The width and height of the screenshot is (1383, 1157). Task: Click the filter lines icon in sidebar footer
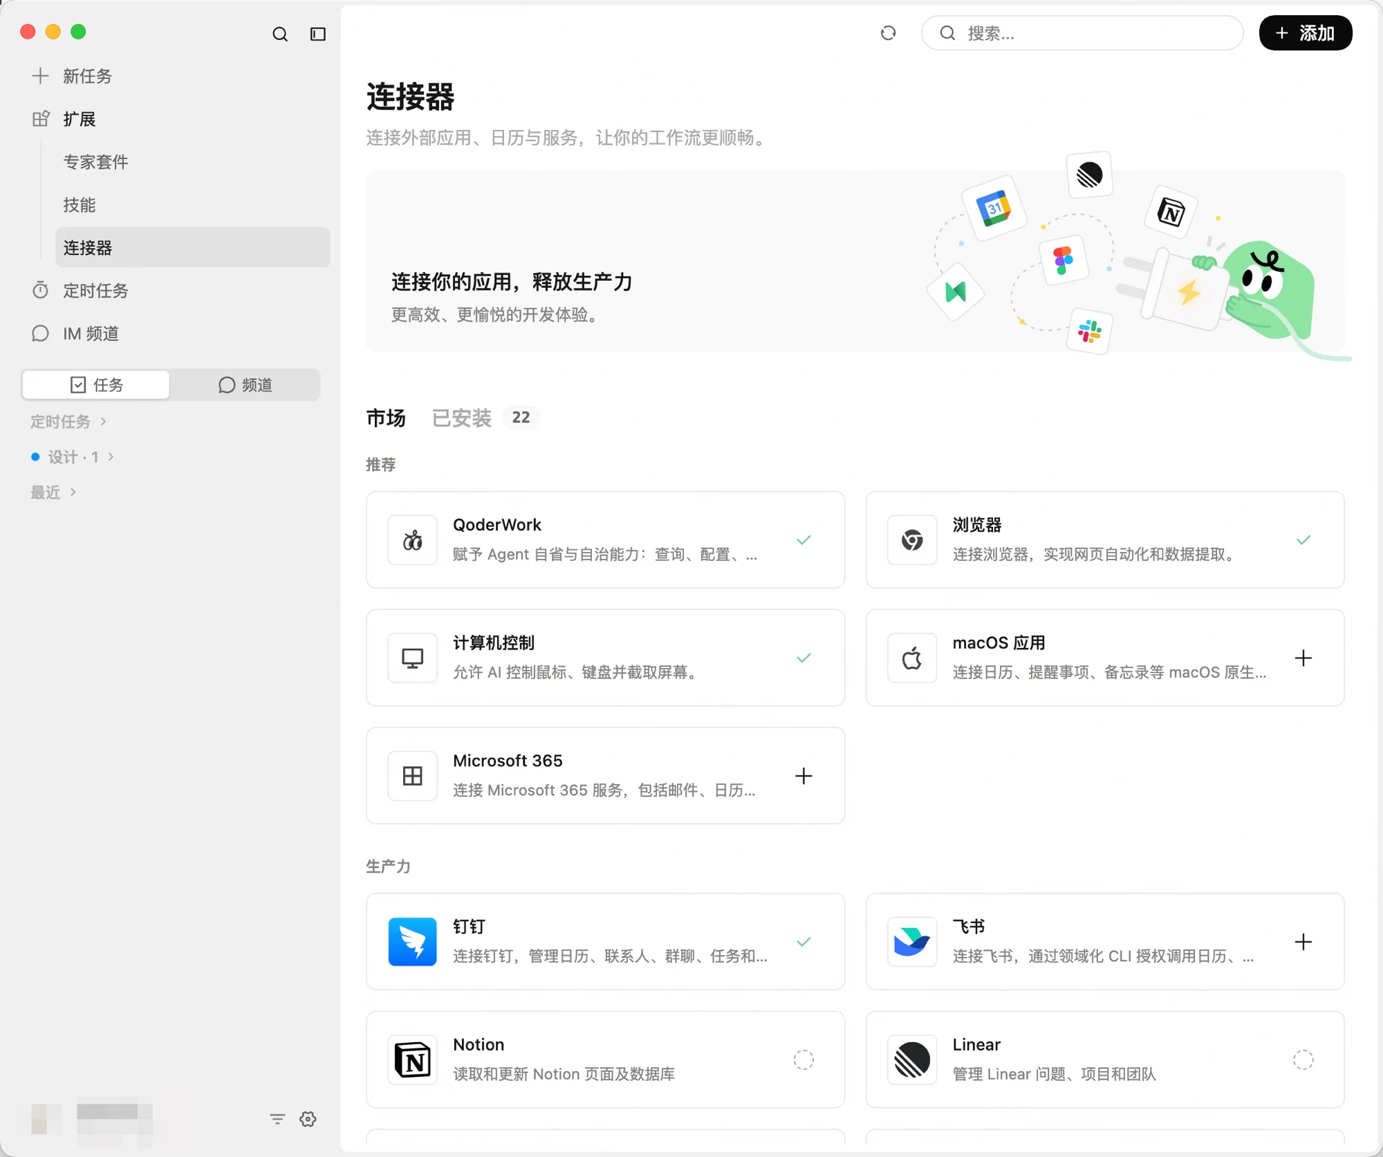coord(277,1119)
